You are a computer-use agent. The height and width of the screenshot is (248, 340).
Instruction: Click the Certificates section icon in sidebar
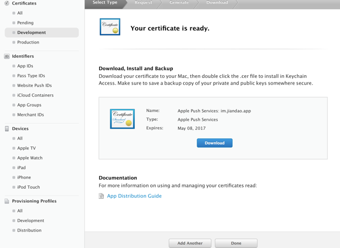click(x=7, y=3)
